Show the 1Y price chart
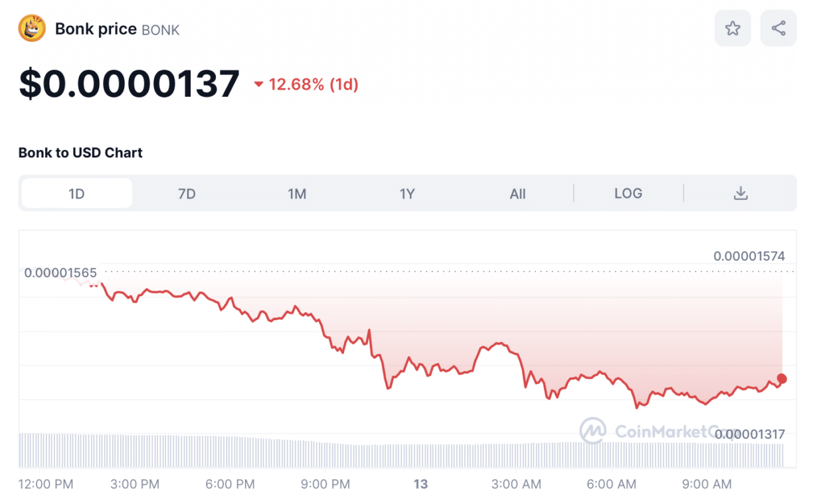This screenshot has height=504, width=813. 407,193
